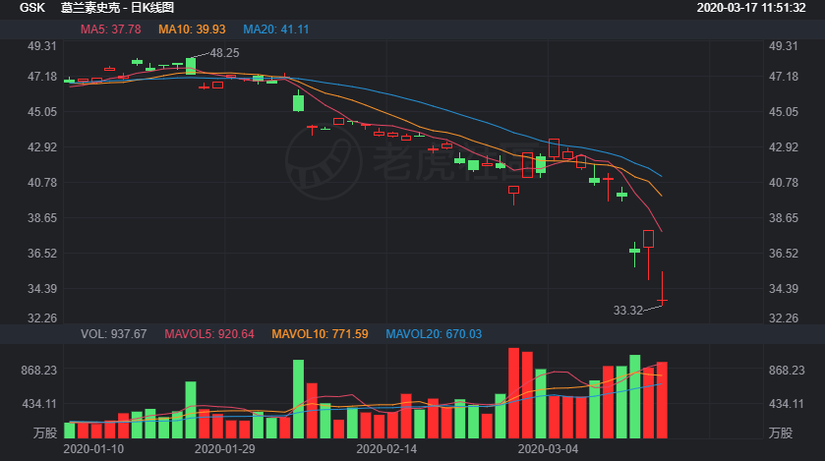Click left volume axis value 868.23

tap(39, 371)
